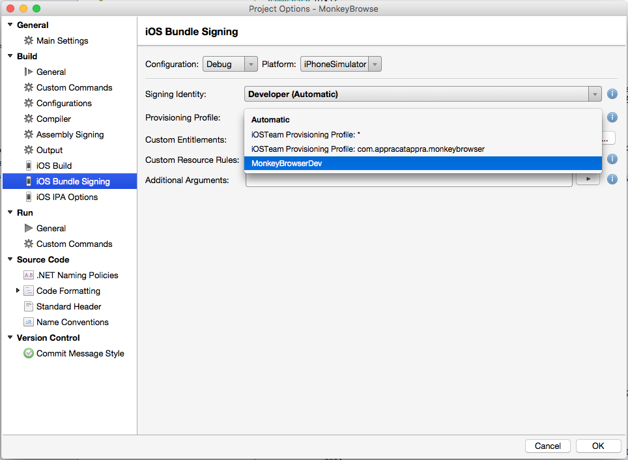Collapse the Version Control section
The width and height of the screenshot is (628, 460).
click(9, 338)
